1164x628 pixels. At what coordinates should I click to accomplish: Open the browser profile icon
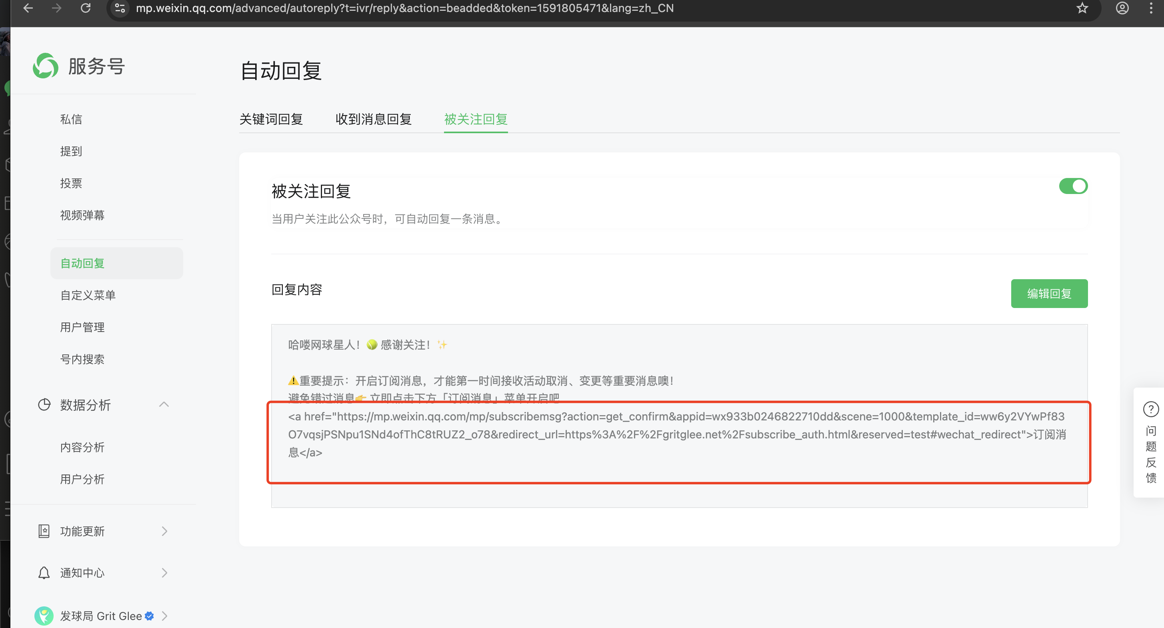coord(1122,8)
